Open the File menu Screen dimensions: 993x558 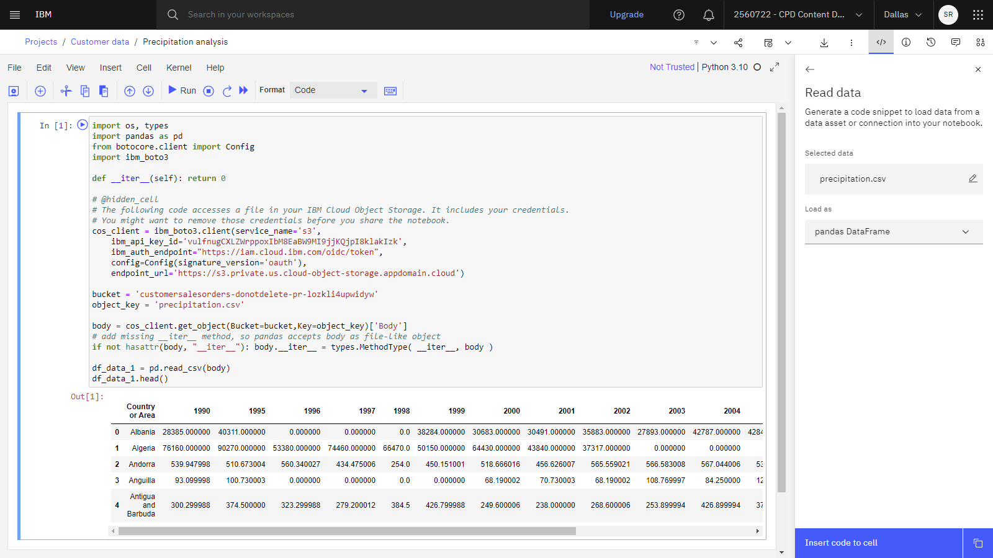pos(14,68)
